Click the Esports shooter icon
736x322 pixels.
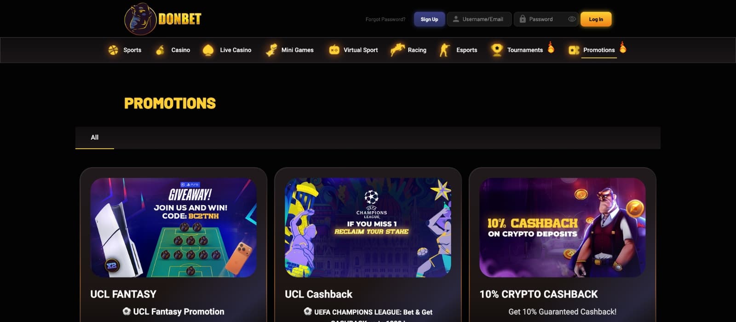pos(444,50)
